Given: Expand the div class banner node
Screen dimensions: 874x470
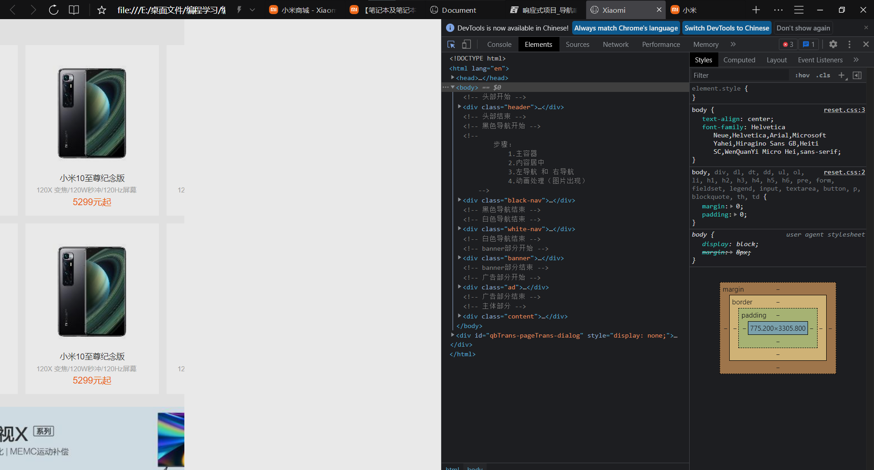Looking at the screenshot, I should click(x=459, y=258).
